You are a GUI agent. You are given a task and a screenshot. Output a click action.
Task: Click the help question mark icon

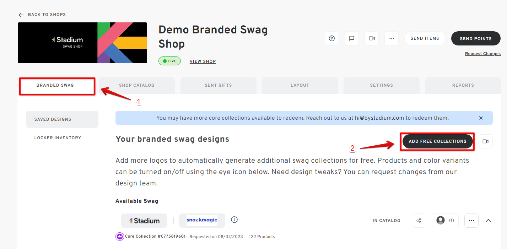point(332,38)
